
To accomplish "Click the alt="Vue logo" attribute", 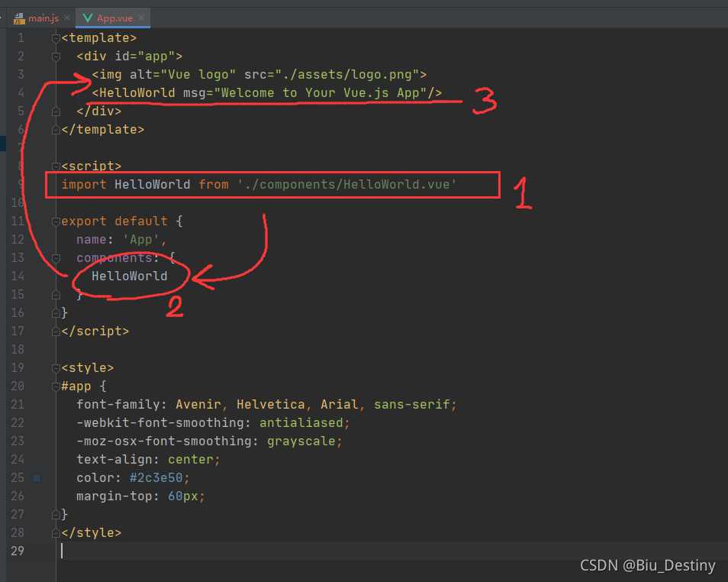I will pos(183,74).
